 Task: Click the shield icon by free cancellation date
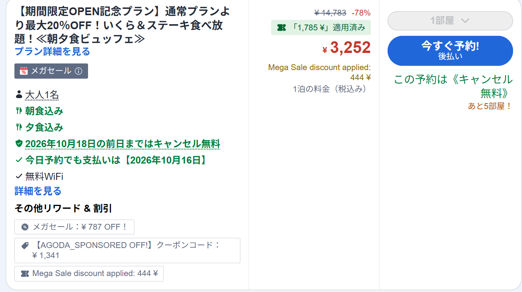click(19, 144)
